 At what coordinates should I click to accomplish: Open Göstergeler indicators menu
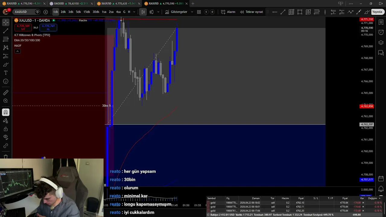(x=176, y=12)
